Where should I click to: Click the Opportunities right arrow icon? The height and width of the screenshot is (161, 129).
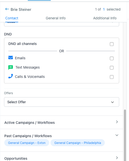pos(117,158)
